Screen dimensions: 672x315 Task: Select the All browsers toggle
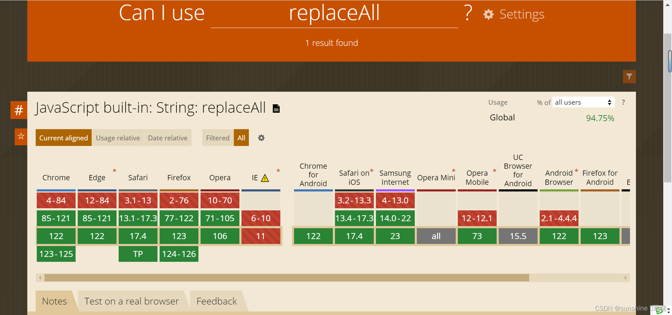[241, 138]
